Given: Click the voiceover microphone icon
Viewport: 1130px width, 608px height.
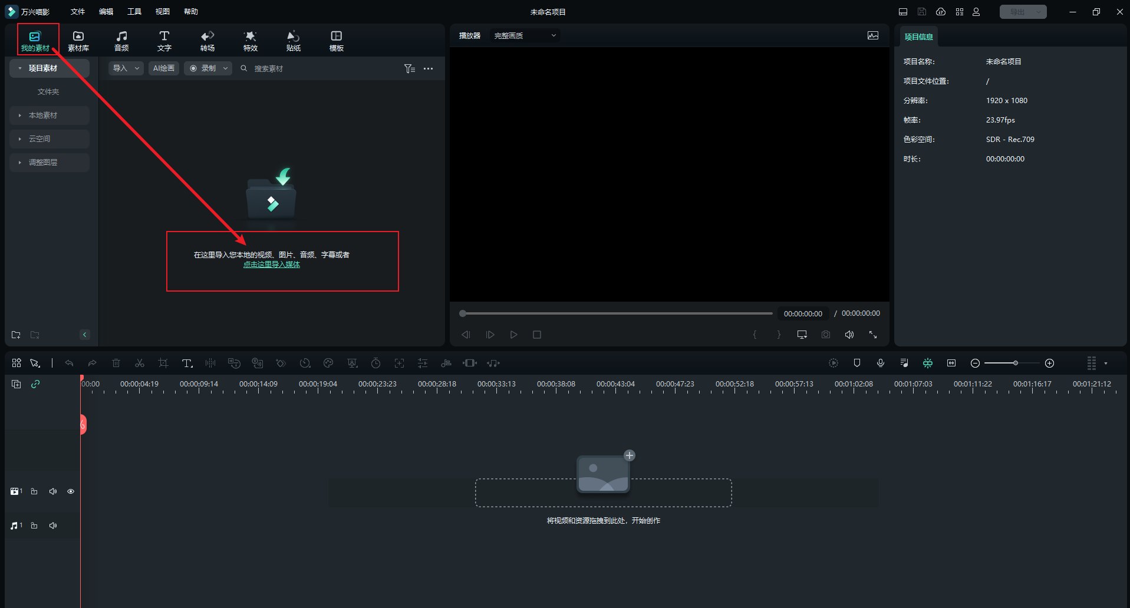Looking at the screenshot, I should [x=881, y=363].
